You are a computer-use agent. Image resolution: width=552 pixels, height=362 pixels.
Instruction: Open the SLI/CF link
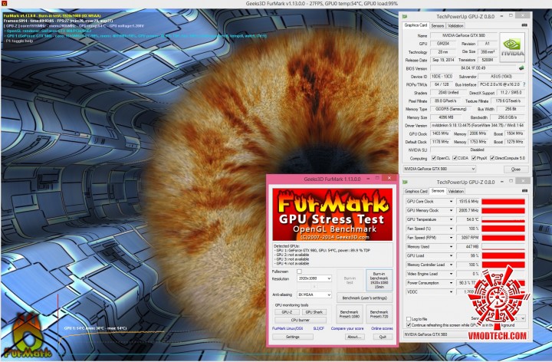(x=318, y=328)
